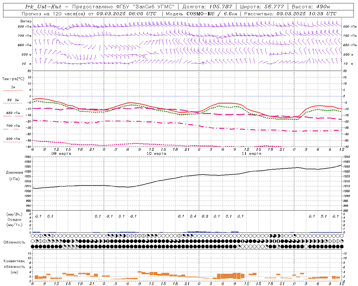Click the station name "Irk_Ust-Kut" in the header
This screenshot has width=358, height=286.
click(43, 7)
